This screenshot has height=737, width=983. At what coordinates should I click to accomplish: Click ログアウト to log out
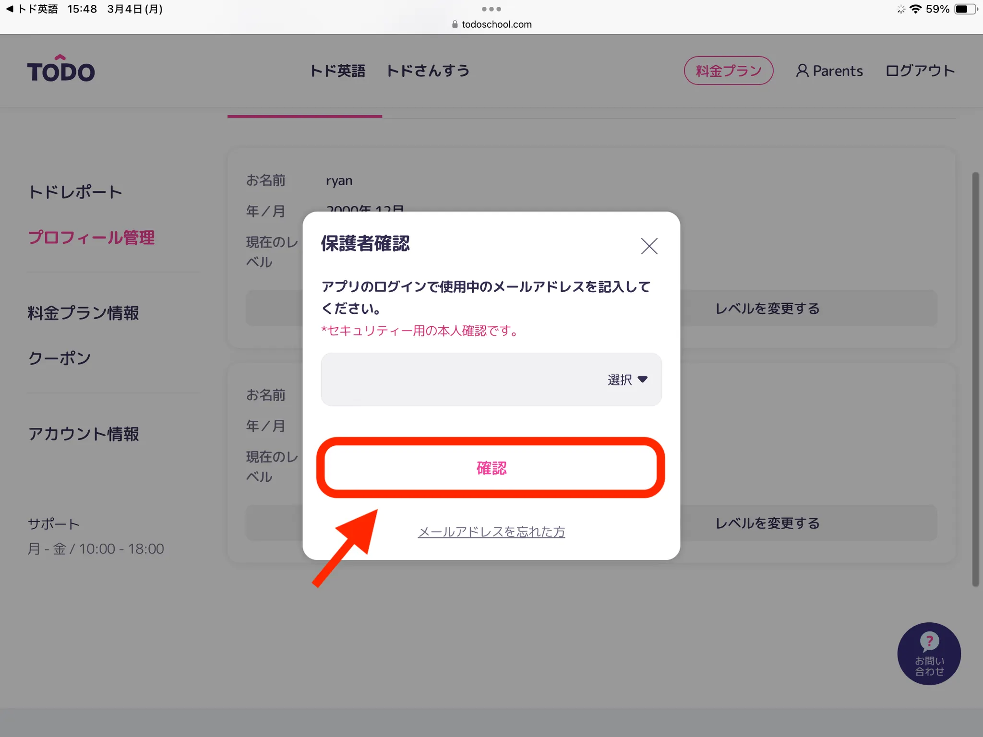tap(920, 71)
